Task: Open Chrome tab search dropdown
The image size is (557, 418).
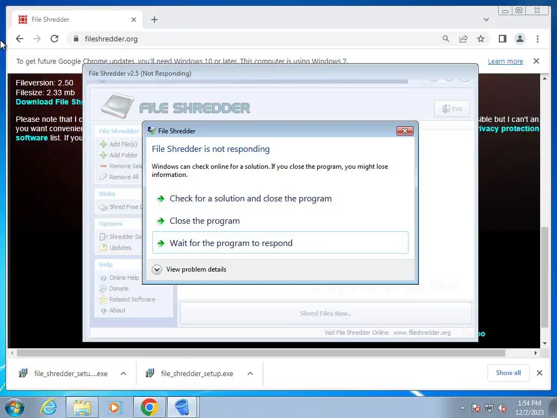Action: coord(486,20)
